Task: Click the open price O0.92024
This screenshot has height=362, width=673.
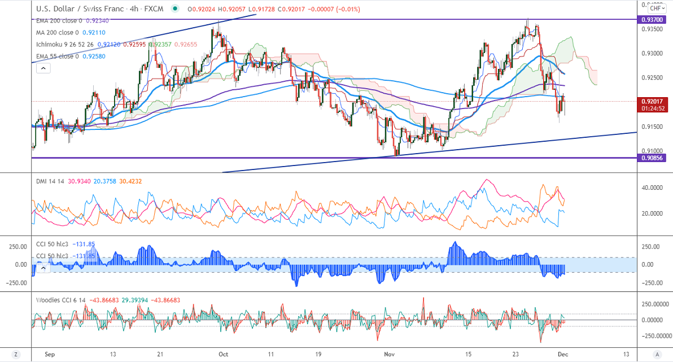Action: (x=202, y=9)
